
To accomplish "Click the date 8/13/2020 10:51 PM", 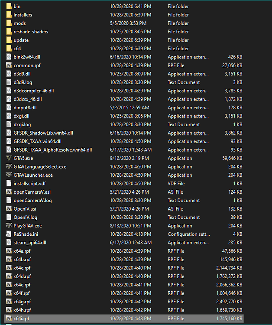I will 130,225.
